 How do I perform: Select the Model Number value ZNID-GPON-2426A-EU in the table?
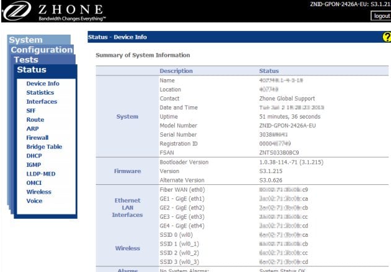[x=288, y=125]
